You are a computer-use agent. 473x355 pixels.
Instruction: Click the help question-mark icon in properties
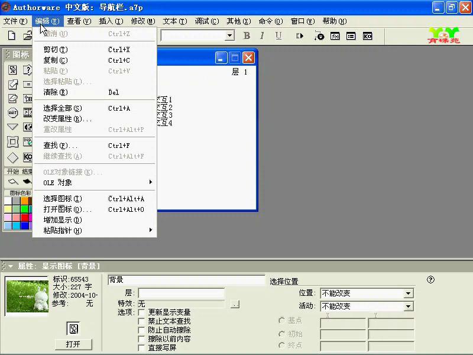pyautogui.click(x=430, y=280)
